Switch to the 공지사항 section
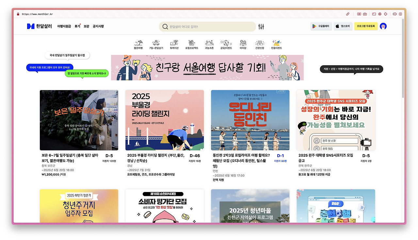 pos(98,26)
